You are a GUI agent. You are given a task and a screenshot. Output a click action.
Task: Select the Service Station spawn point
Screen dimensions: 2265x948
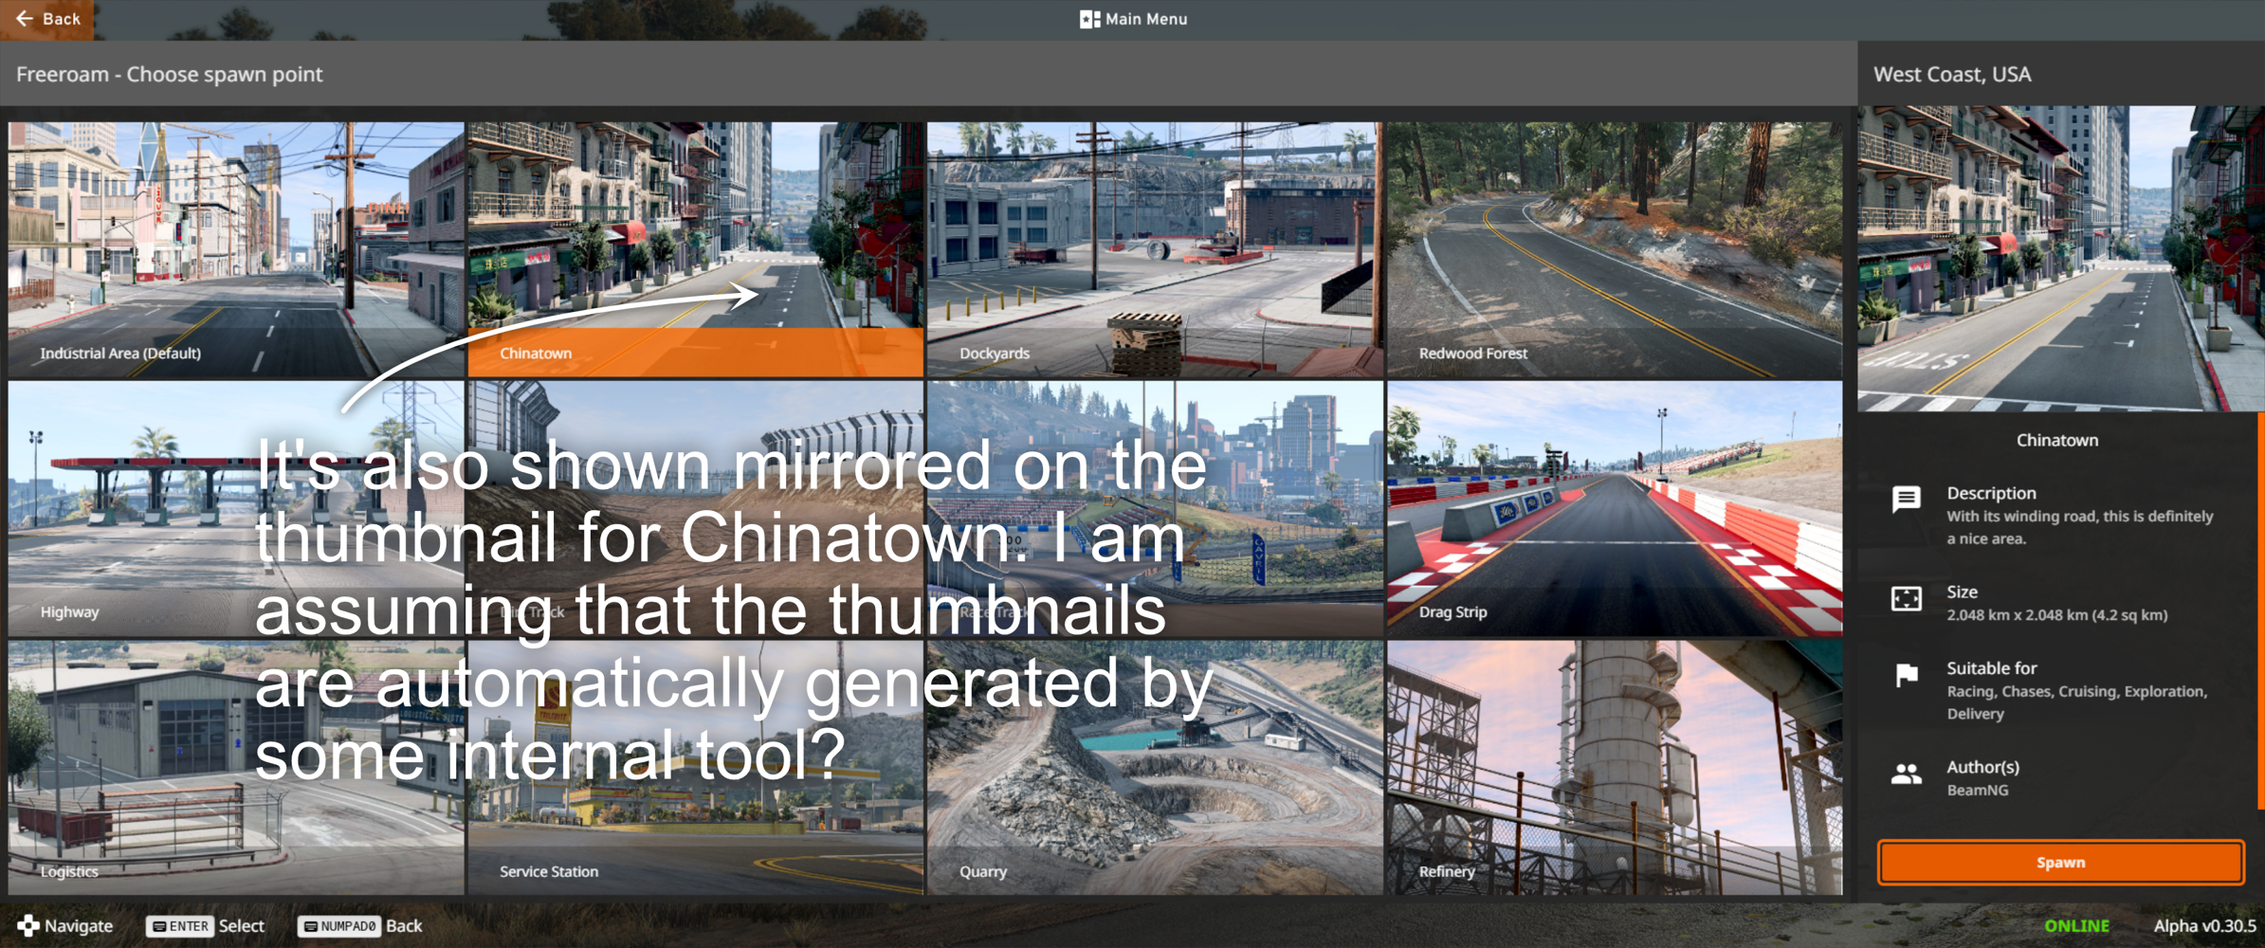click(x=696, y=768)
